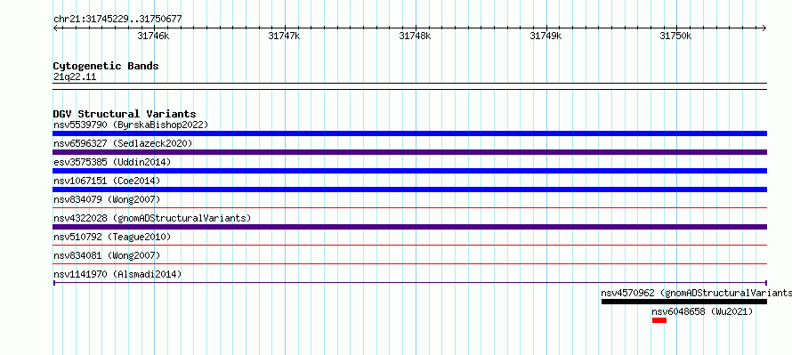Click the DGV Structural Variants track title
The width and height of the screenshot is (792, 355).
click(x=125, y=114)
